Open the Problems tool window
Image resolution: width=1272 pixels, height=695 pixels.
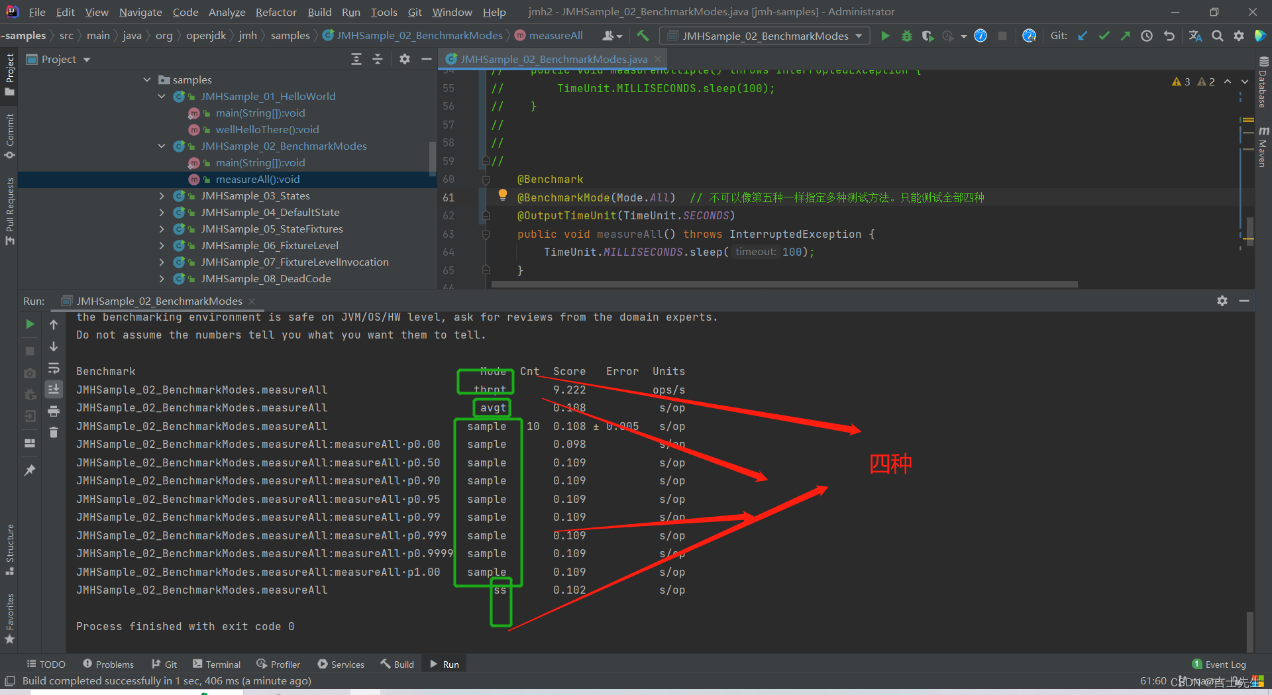click(108, 665)
